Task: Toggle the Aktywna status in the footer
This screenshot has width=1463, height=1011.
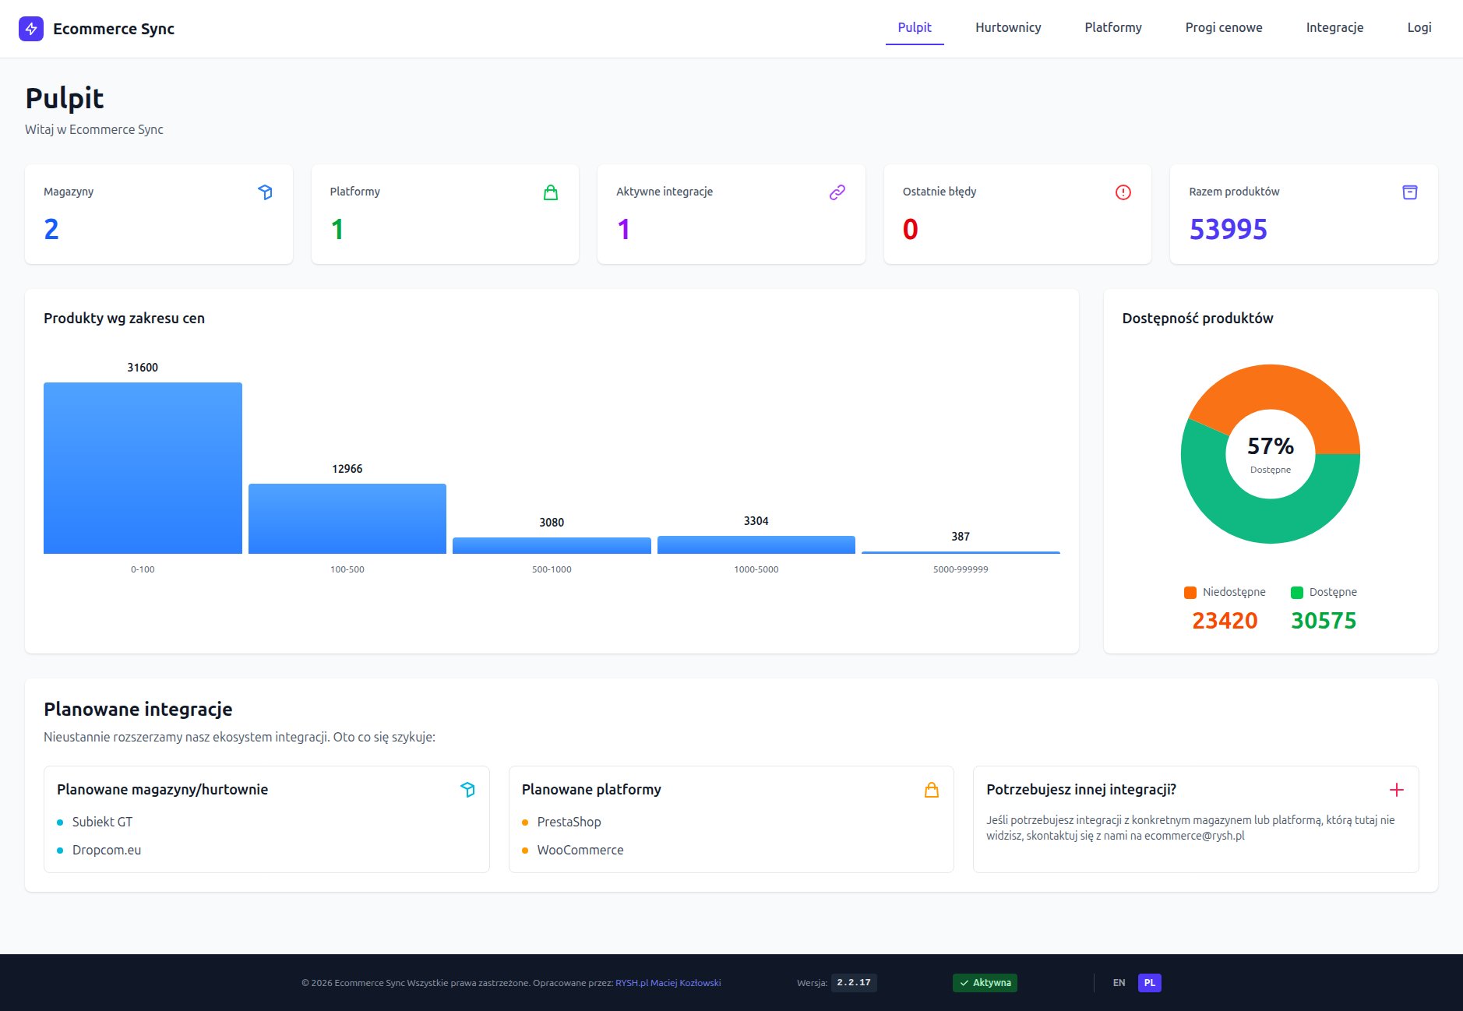Action: point(985,983)
